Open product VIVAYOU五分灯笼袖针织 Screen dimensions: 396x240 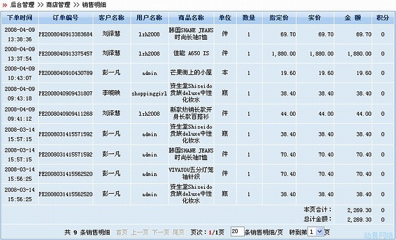click(191, 174)
